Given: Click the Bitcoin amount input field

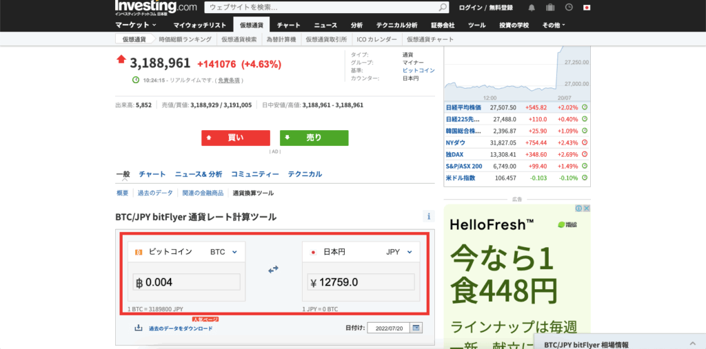Looking at the screenshot, I should point(186,282).
